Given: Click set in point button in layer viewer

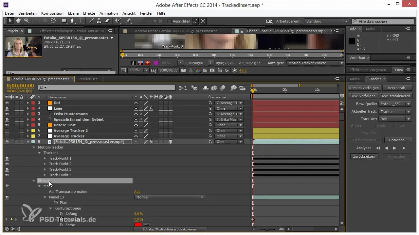Looking at the screenshot, I should tap(181, 63).
